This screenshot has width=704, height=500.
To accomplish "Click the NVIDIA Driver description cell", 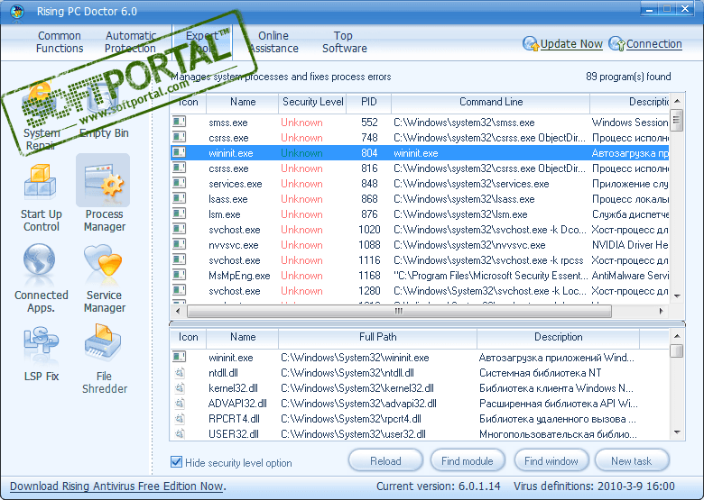I will pos(629,245).
